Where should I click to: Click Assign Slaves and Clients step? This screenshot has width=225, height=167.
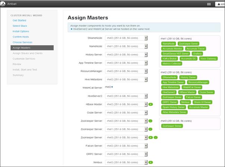(x=28, y=53)
